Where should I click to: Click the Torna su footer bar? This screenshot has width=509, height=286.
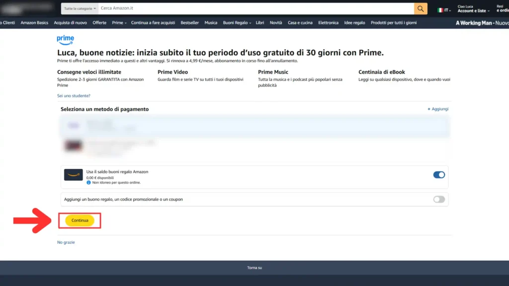(x=254, y=268)
